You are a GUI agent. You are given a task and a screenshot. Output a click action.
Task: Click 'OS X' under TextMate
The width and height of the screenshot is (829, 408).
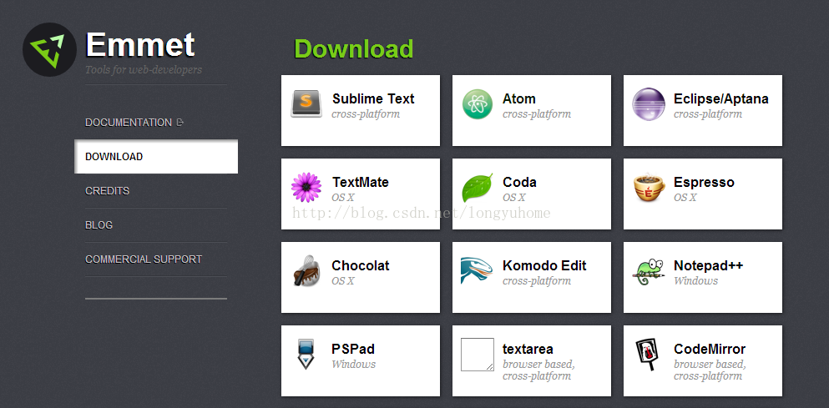click(x=343, y=198)
